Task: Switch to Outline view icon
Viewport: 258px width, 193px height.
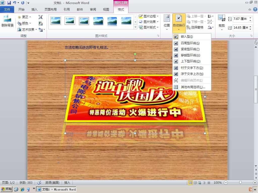Action: click(204, 183)
